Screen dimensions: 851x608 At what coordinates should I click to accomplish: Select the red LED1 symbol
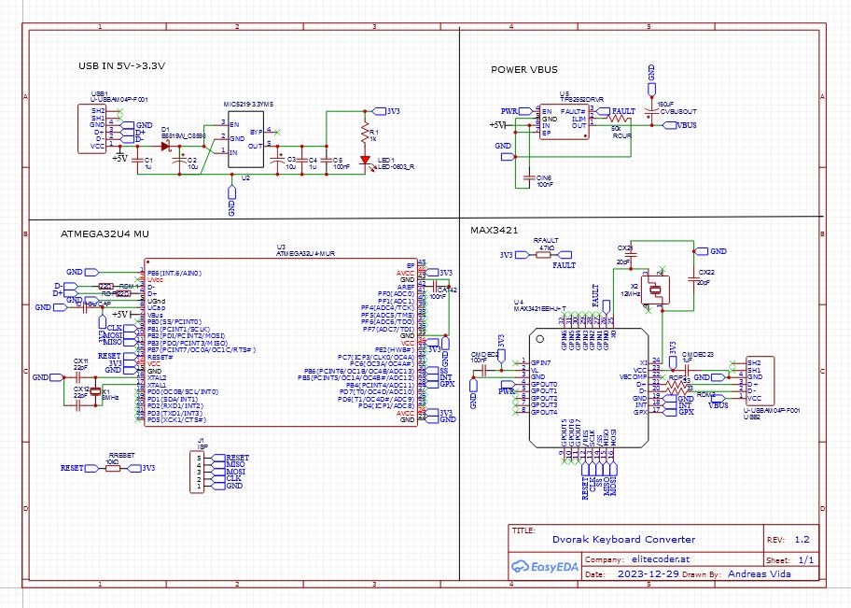point(365,161)
